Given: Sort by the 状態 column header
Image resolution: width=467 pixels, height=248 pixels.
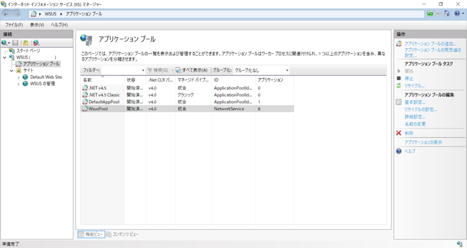Looking at the screenshot, I should 135,80.
